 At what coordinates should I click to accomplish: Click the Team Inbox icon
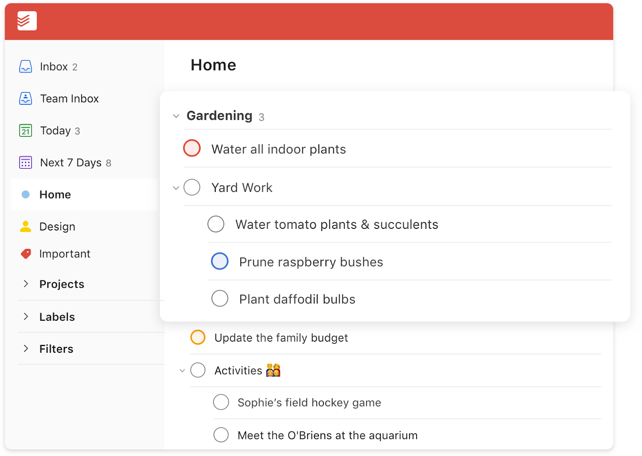[26, 98]
